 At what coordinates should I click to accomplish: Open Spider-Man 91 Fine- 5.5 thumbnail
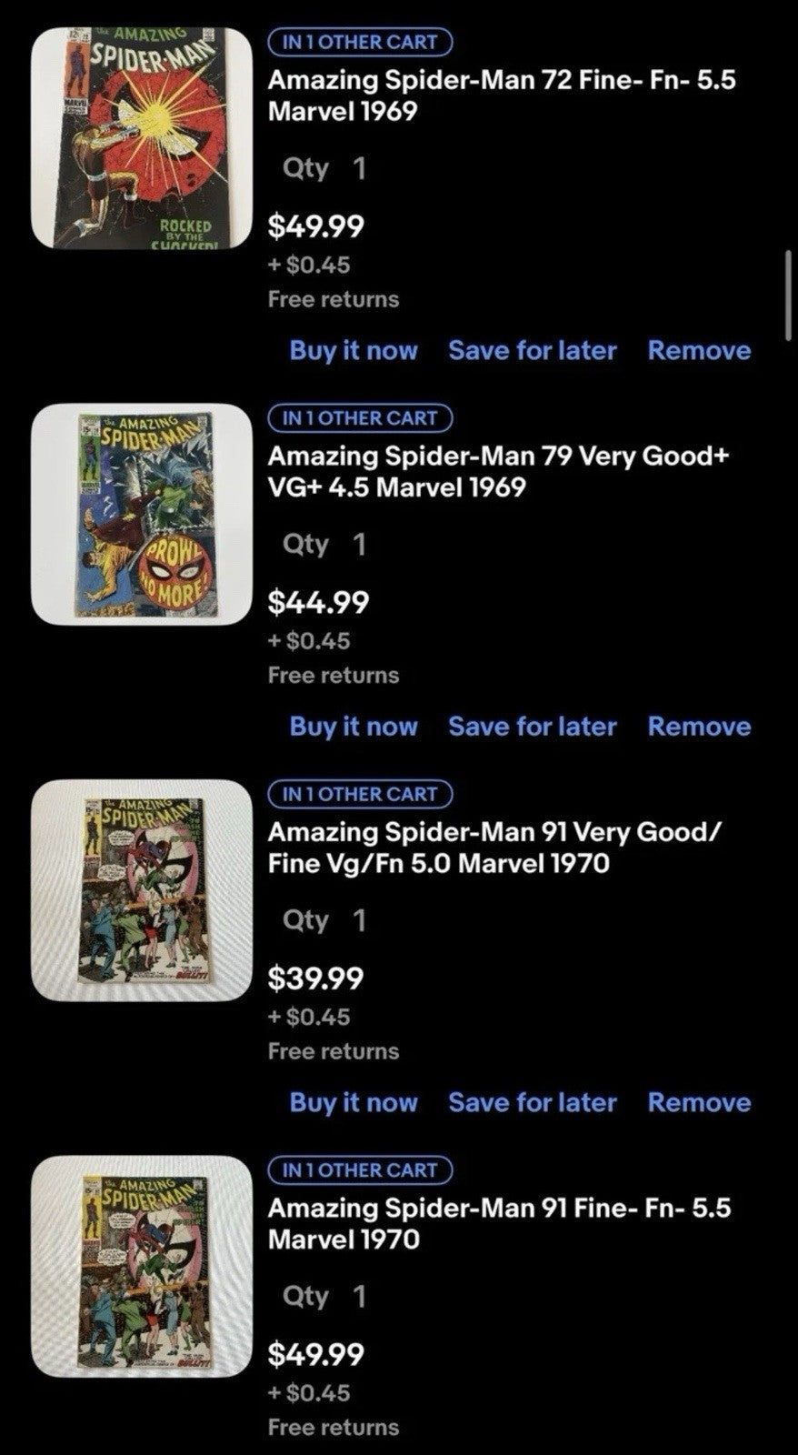pyautogui.click(x=142, y=1265)
